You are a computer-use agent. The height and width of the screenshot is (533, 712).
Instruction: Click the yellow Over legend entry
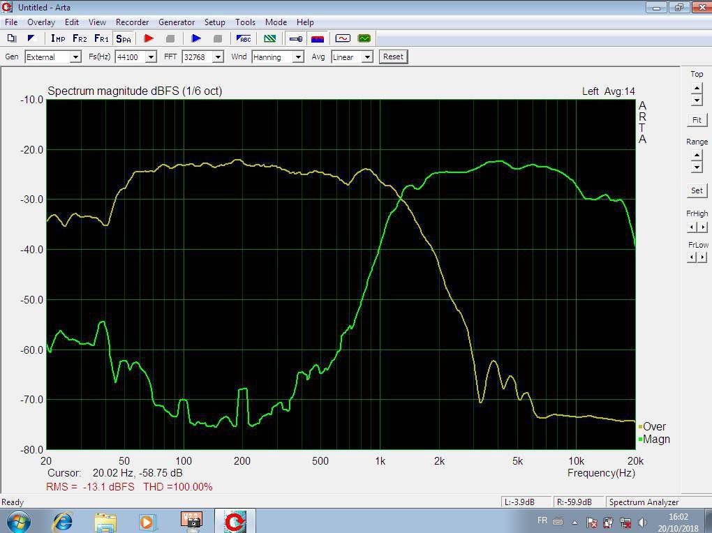click(x=652, y=427)
